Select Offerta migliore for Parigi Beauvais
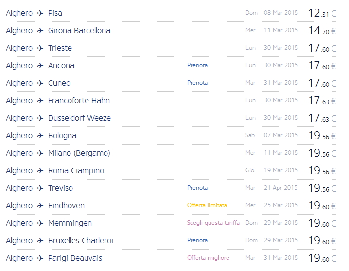The height and width of the screenshot is (271, 349). (208, 258)
